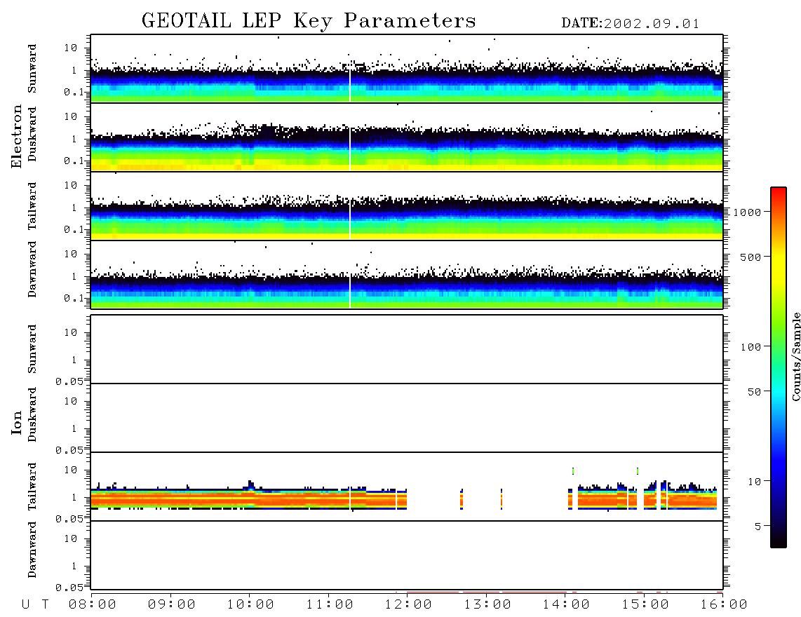
Task: Select the Electron Sunward axis label
Action: (32, 69)
